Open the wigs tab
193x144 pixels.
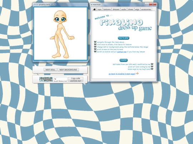click(137, 9)
